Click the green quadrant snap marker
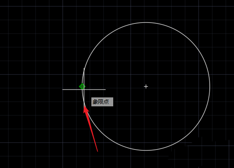 (x=82, y=87)
